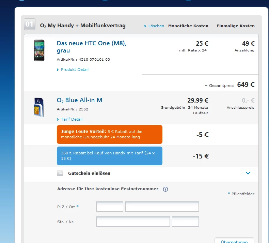Screen dimensions: 269x243
Task: Click the 25 € monthly rate price
Action: tap(202, 43)
